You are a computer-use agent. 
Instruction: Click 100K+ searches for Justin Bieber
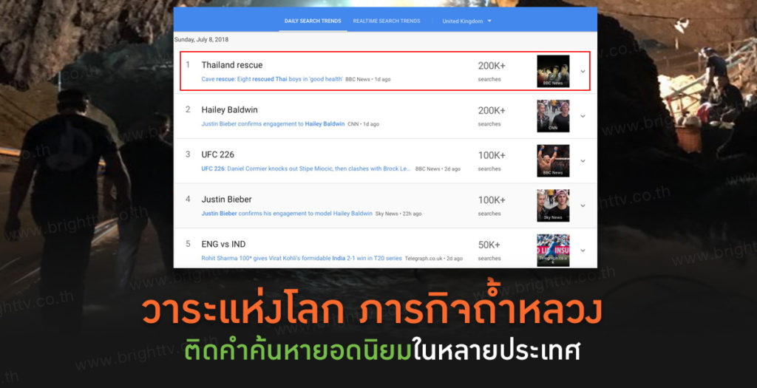tap(492, 205)
